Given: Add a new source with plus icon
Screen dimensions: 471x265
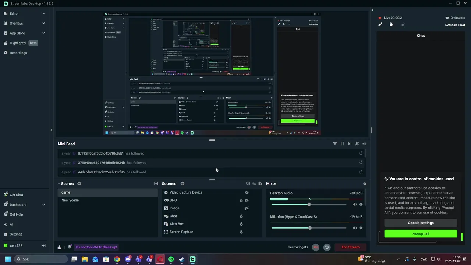Looking at the screenshot, I should [x=183, y=184].
